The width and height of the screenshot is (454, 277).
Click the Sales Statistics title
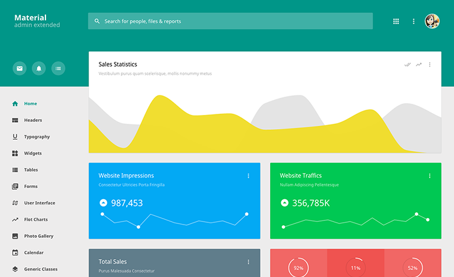click(118, 64)
